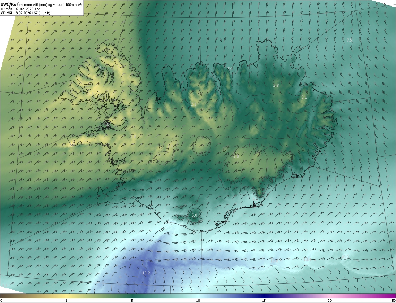Click the 2.8 value on the map
This screenshot has height=303, width=396.
coord(236,156)
